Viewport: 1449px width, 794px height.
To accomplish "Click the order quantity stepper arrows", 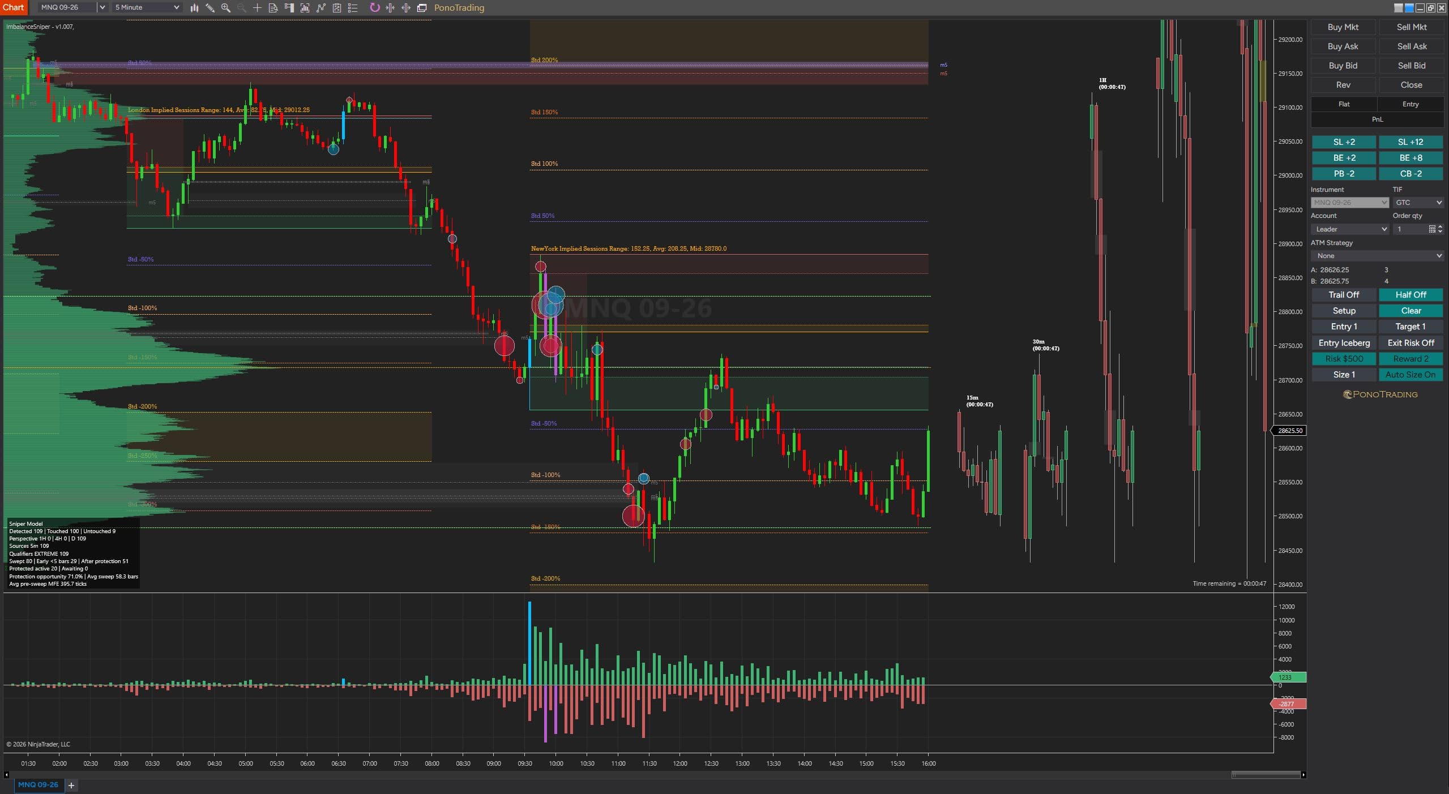I will (x=1441, y=229).
